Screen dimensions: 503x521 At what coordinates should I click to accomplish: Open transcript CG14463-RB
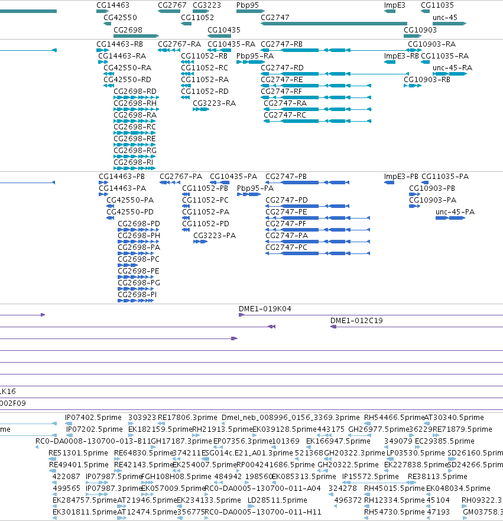pyautogui.click(x=119, y=44)
